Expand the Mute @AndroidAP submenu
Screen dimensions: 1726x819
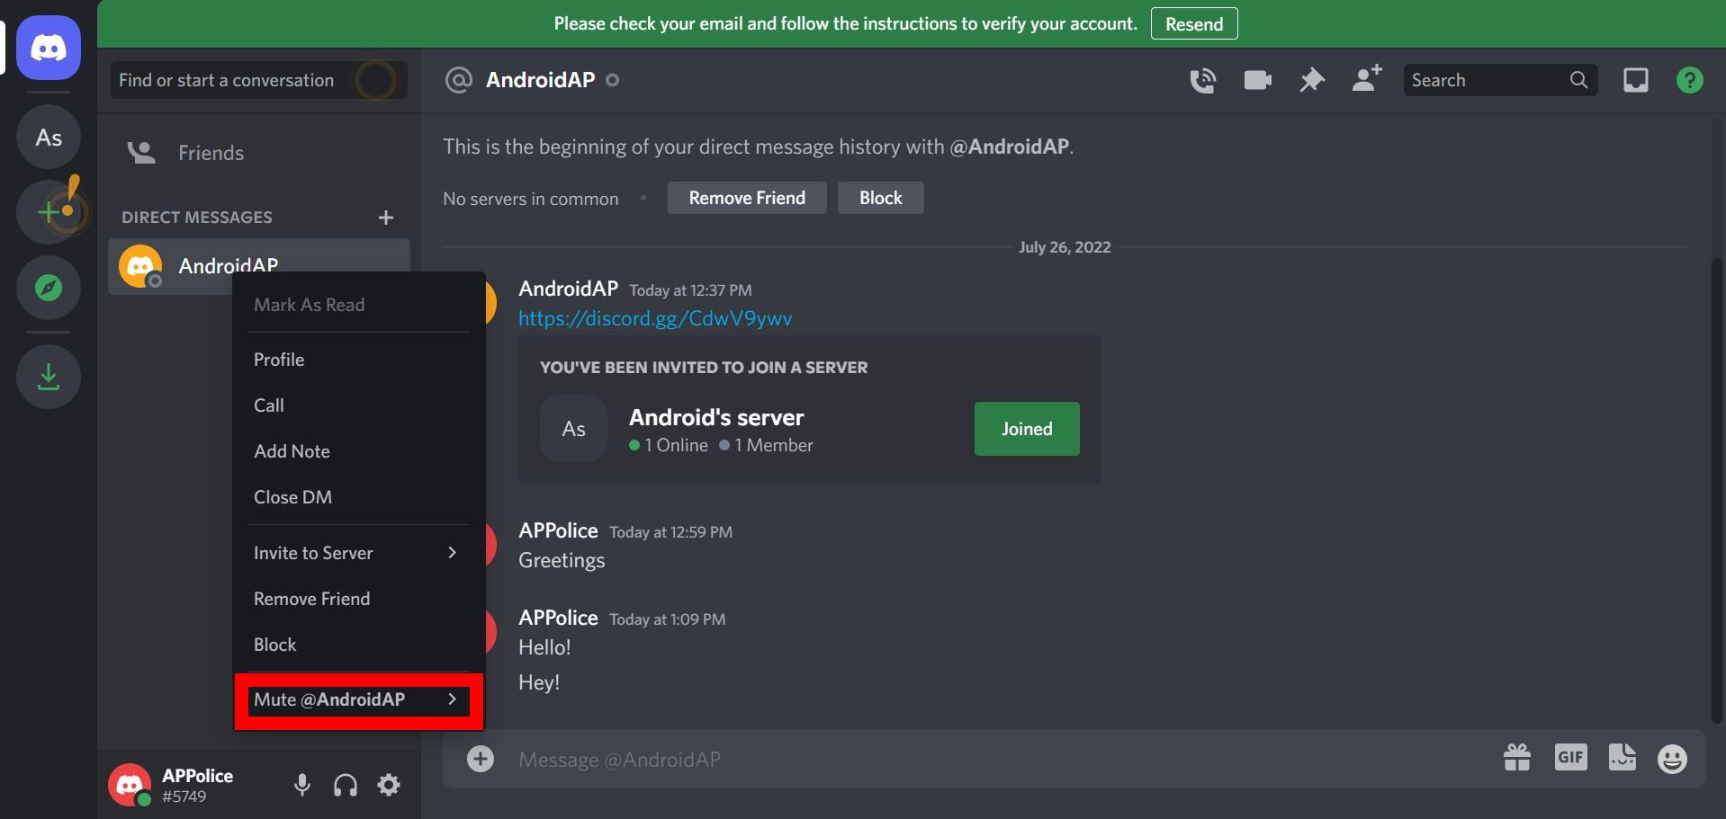331,699
